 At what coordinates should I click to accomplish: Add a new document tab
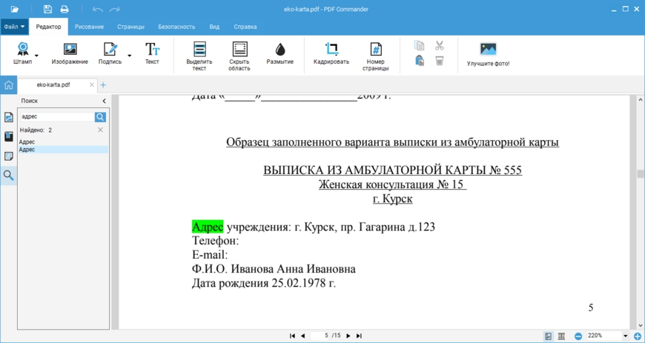103,84
